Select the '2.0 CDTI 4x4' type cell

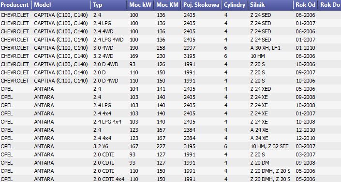pos(109,179)
